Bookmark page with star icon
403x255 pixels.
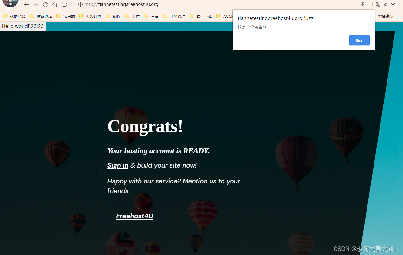coord(386,4)
